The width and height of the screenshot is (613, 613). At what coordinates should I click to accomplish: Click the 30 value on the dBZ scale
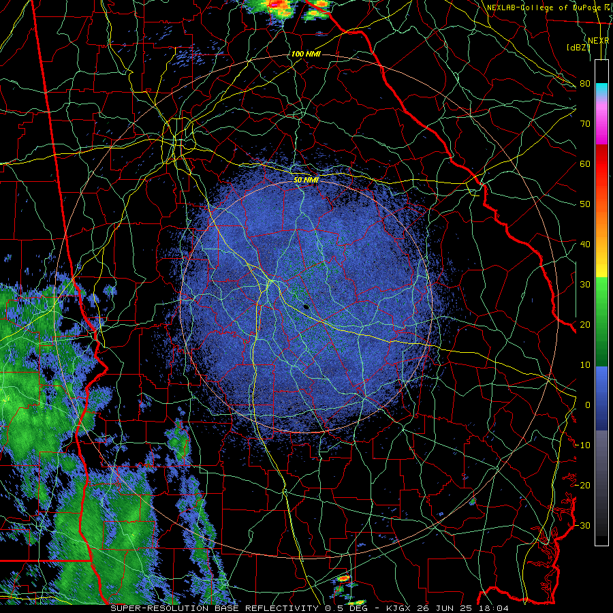pyautogui.click(x=585, y=285)
